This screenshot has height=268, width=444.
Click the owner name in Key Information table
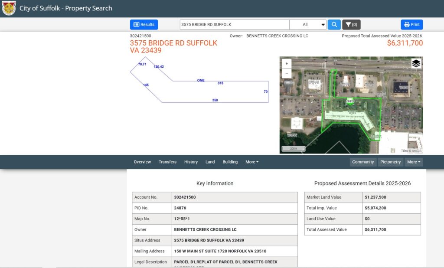(x=205, y=229)
